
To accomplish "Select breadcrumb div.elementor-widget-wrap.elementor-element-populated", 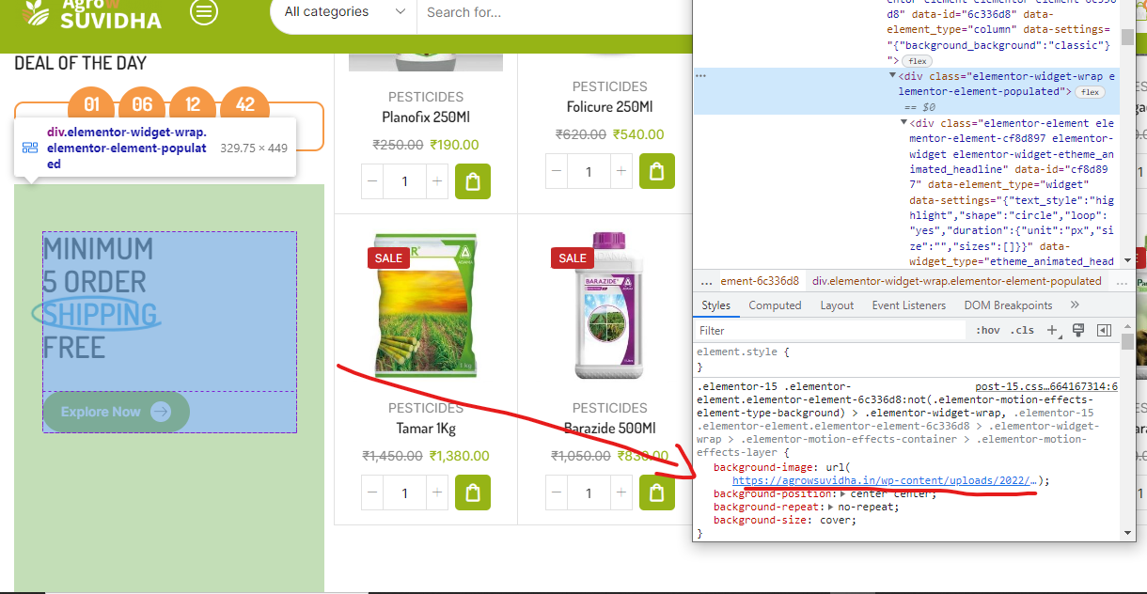I will (956, 281).
